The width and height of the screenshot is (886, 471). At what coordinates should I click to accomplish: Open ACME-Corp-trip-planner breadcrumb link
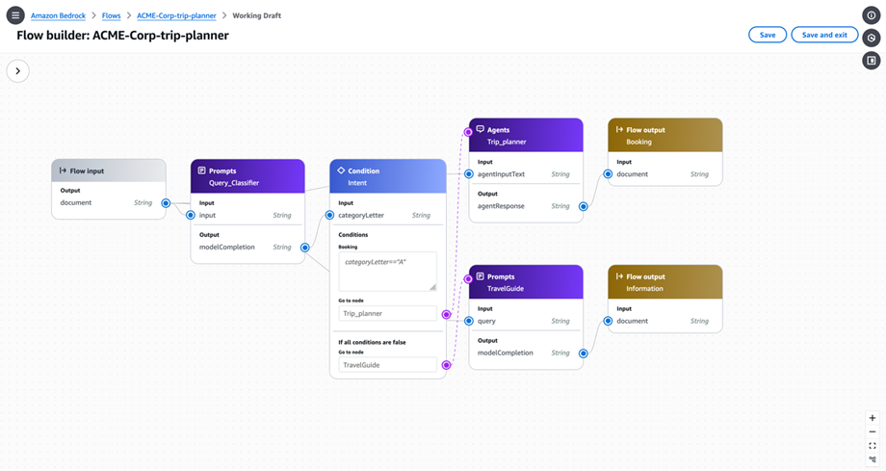176,15
